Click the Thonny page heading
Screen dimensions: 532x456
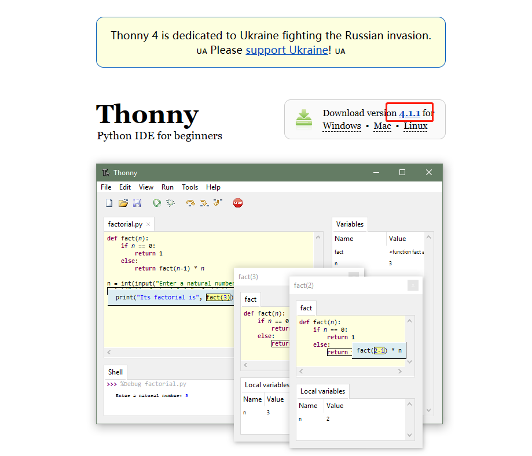(x=147, y=114)
